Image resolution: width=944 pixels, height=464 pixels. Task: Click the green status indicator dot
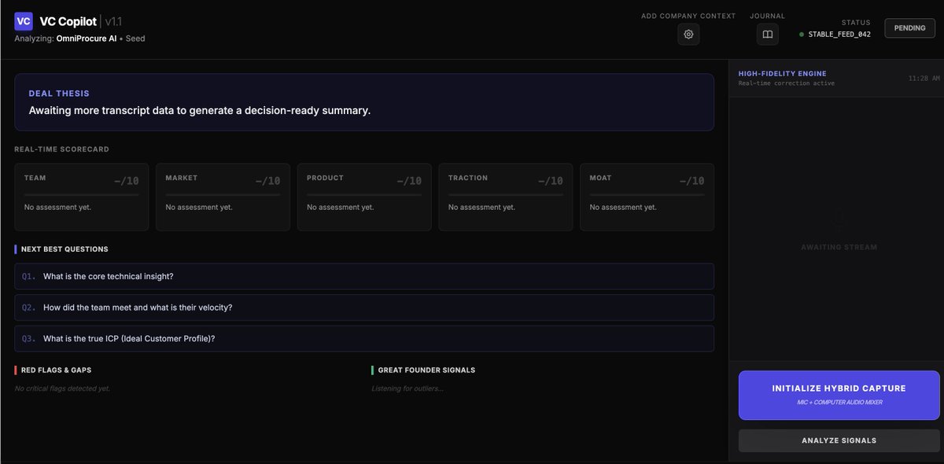[x=802, y=35]
